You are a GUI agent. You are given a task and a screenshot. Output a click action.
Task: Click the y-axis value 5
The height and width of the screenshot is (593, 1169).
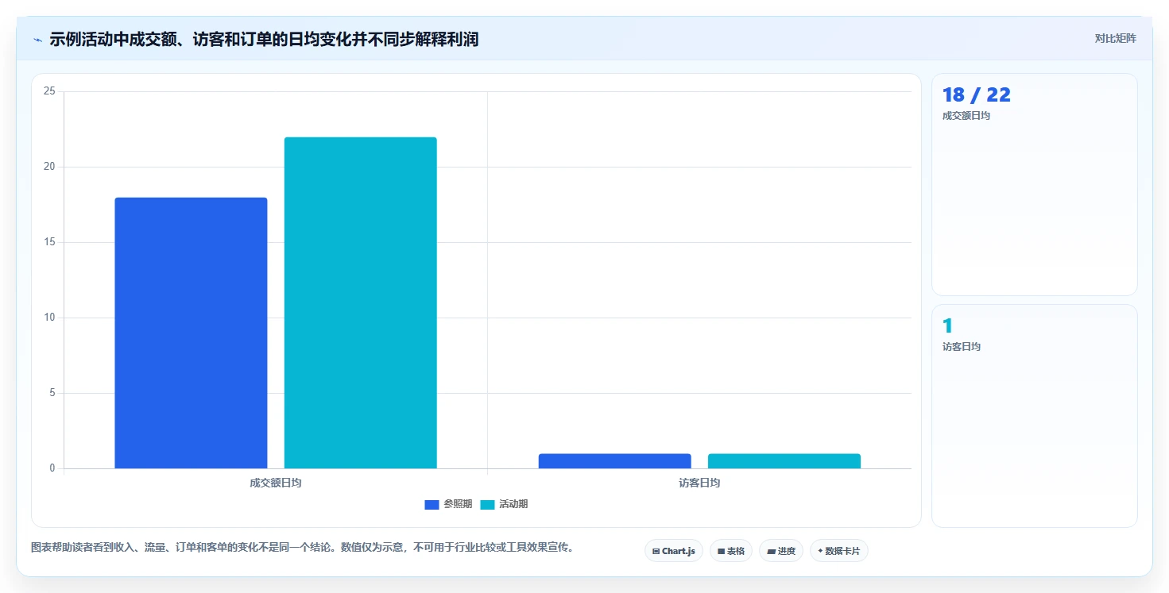[52, 393]
